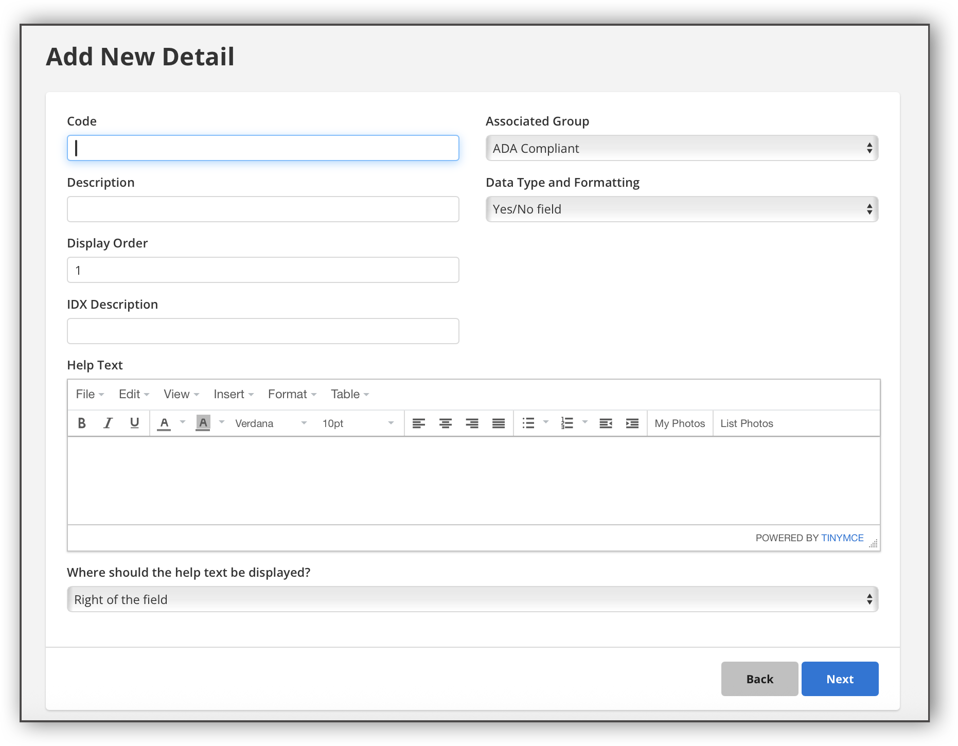Open the Verdana font family dropdown

click(271, 423)
